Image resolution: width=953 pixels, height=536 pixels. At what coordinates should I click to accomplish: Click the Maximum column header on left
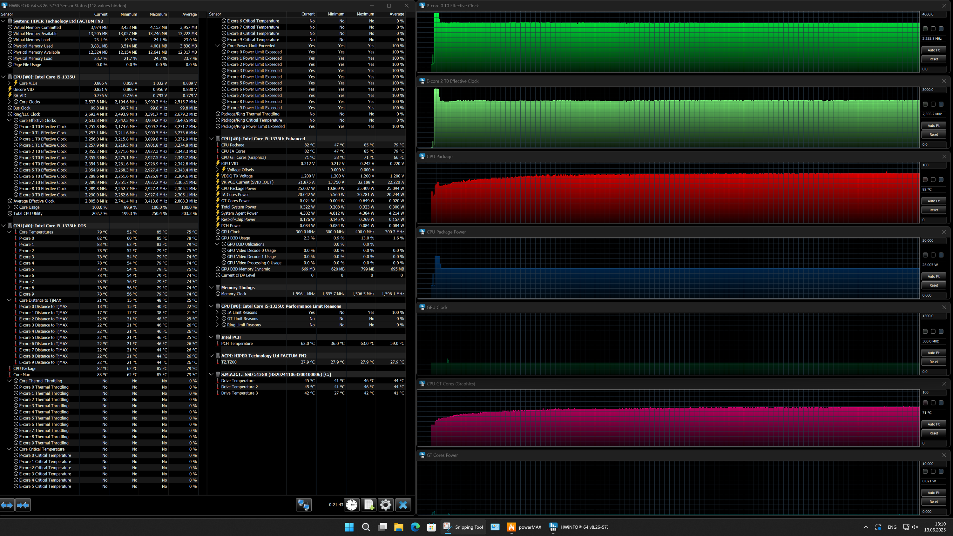pos(158,14)
